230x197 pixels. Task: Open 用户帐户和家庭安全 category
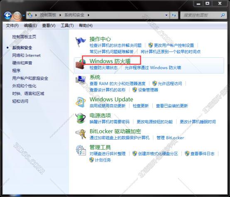(30, 79)
